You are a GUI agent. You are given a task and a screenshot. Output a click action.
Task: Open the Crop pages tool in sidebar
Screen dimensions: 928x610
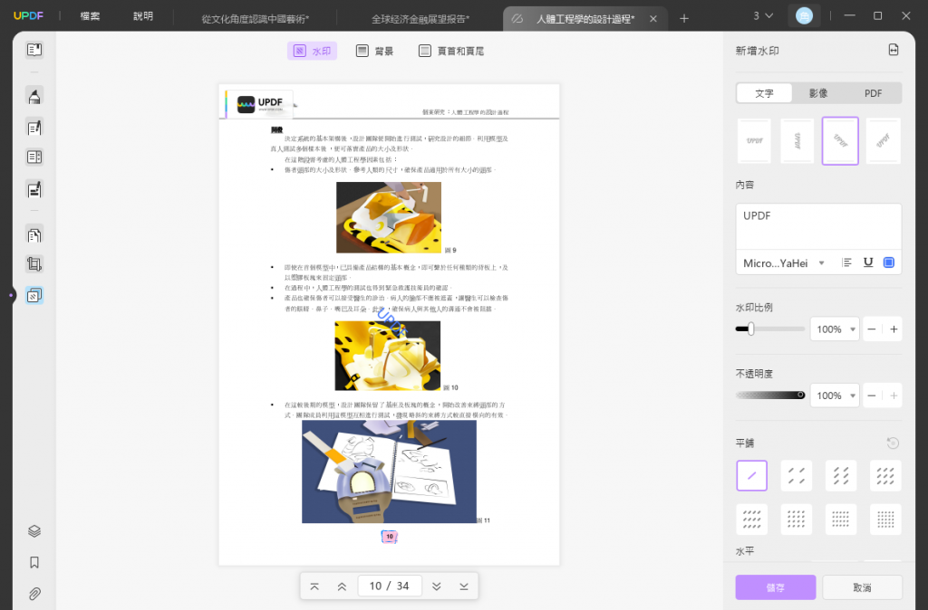[x=34, y=264]
